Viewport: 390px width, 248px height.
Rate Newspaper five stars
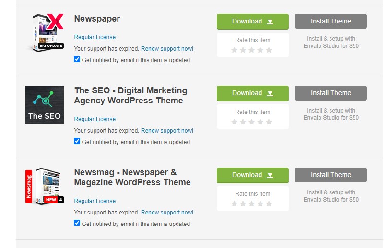point(269,50)
